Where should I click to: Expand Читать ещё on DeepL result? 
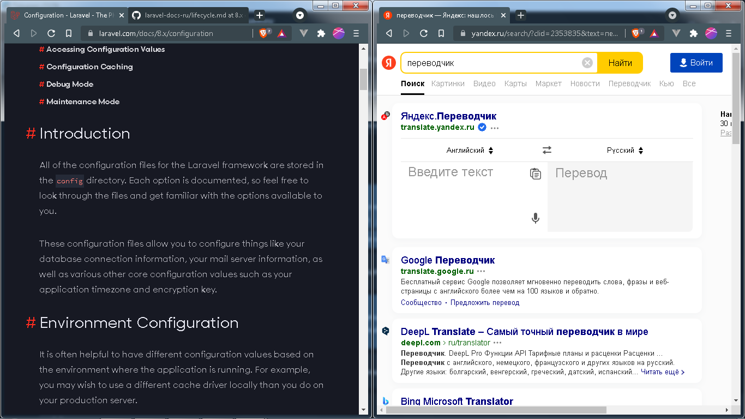click(x=663, y=372)
